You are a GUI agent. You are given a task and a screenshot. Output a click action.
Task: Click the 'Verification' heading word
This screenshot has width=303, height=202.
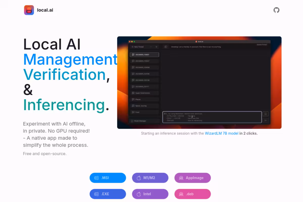coord(65,74)
